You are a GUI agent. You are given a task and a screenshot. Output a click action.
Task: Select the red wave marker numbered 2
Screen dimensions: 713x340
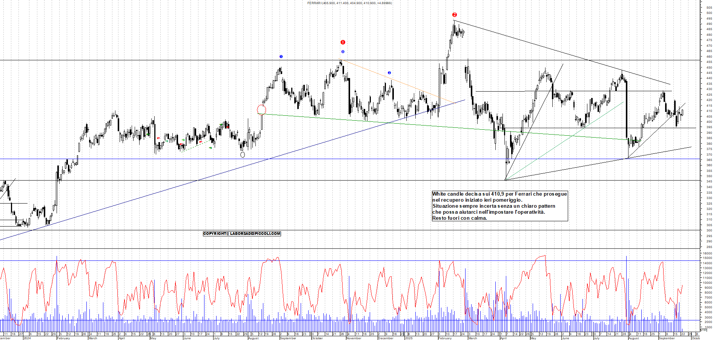(455, 15)
